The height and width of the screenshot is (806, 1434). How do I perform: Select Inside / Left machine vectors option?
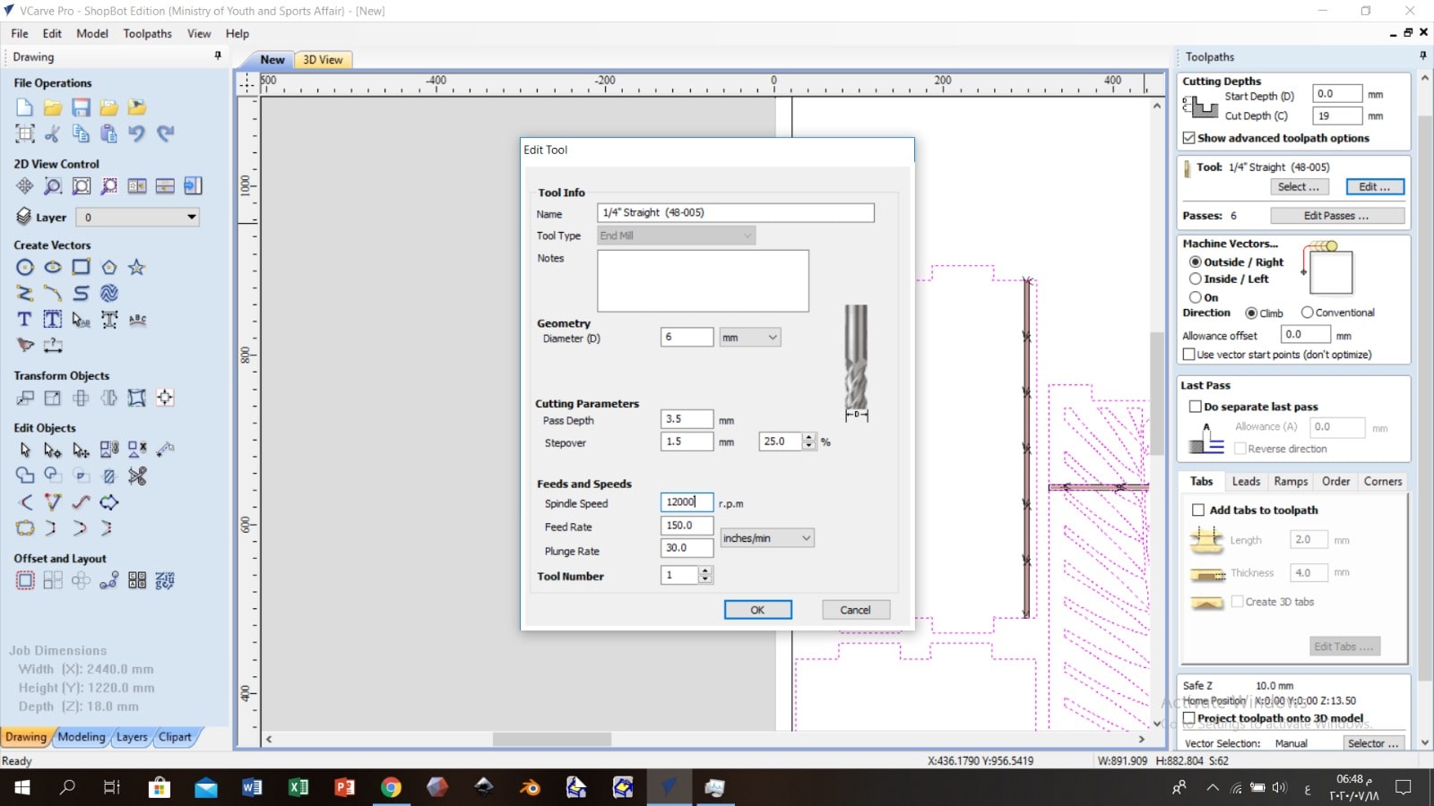pyautogui.click(x=1195, y=279)
